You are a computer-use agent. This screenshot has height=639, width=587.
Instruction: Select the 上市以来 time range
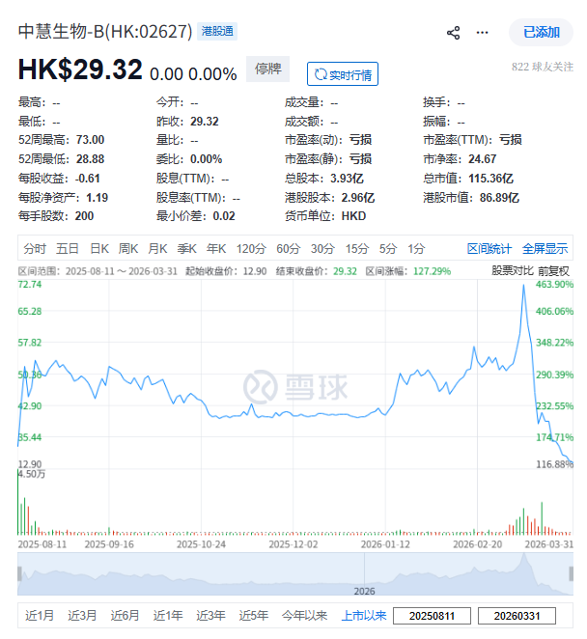coord(364,616)
